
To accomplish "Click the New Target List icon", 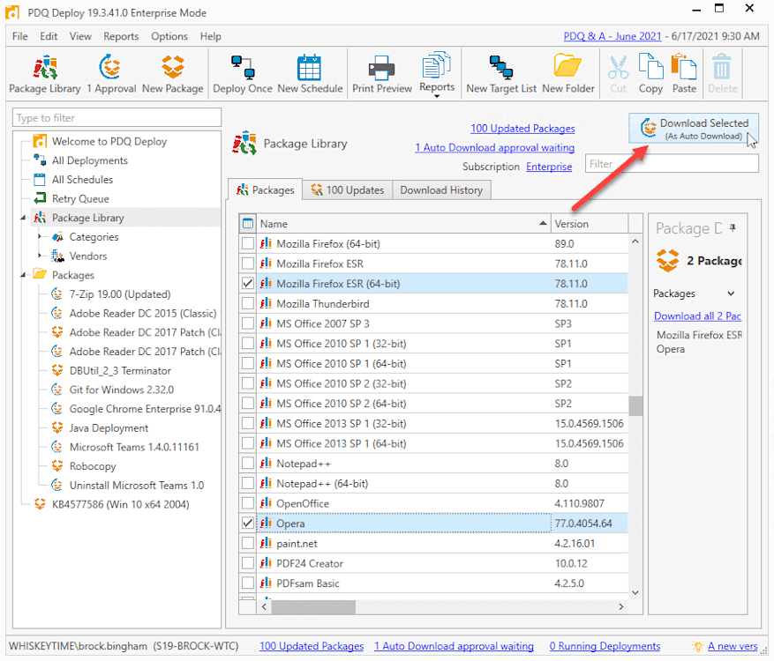I will click(x=501, y=74).
